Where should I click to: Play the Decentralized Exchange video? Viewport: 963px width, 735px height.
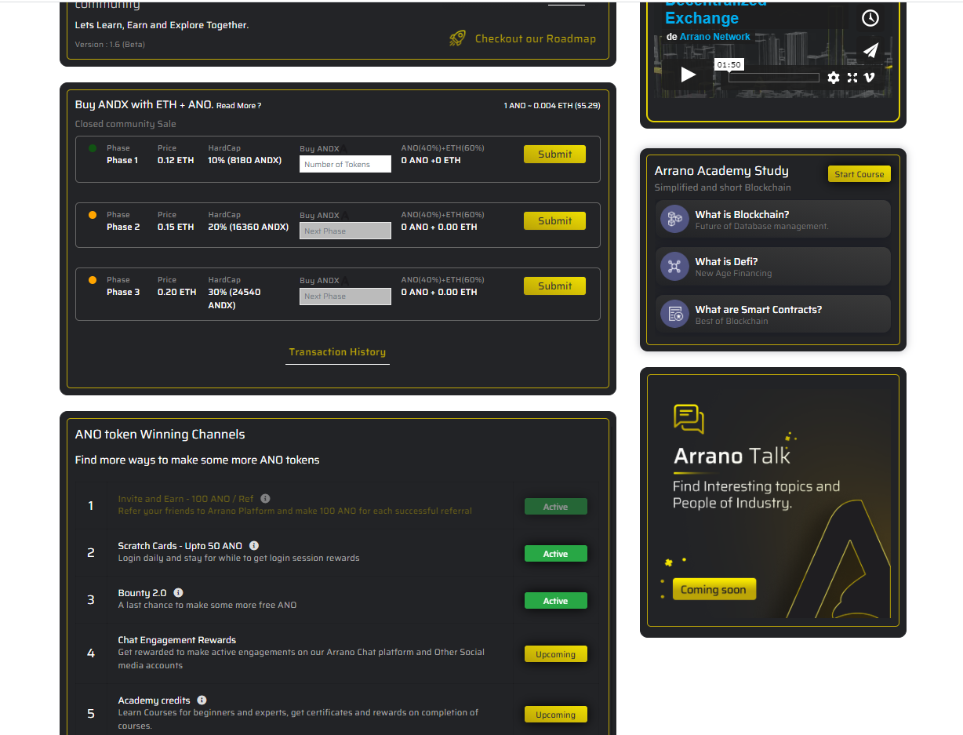pyautogui.click(x=688, y=75)
